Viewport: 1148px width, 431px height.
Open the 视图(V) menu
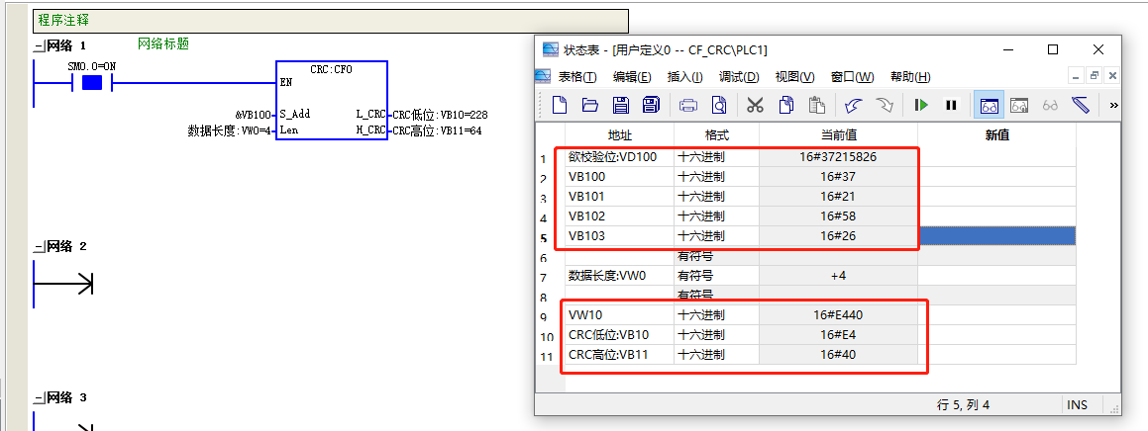click(x=795, y=77)
